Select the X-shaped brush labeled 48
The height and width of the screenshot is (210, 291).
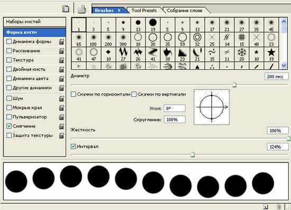(257, 40)
